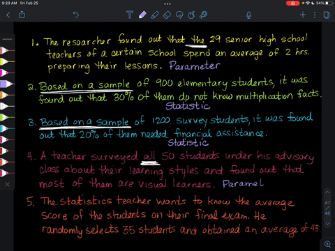
Task: Add a page with the plus icon
Action: click(303, 15)
